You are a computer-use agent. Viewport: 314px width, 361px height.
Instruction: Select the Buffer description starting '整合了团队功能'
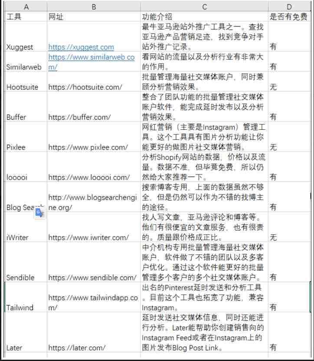point(204,107)
